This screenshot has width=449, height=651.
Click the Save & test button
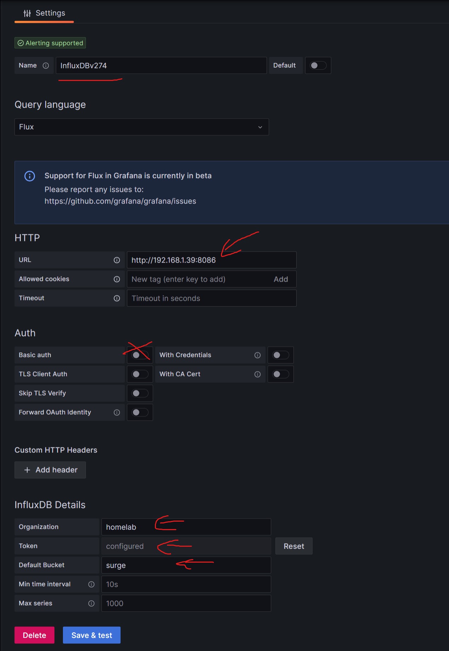[x=92, y=635]
